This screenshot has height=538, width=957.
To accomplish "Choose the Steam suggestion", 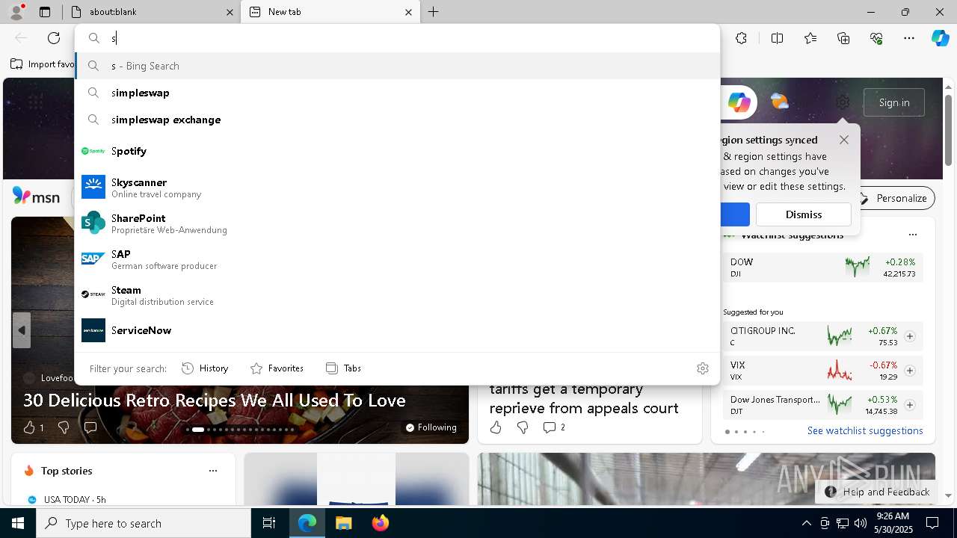I will coord(397,294).
